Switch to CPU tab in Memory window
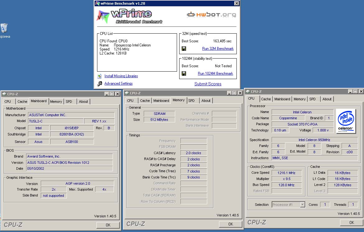364x232 pixels. click(x=130, y=101)
